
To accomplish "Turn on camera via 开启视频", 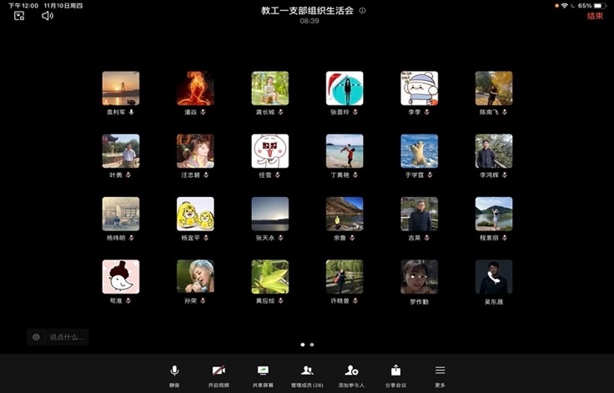I will click(219, 372).
